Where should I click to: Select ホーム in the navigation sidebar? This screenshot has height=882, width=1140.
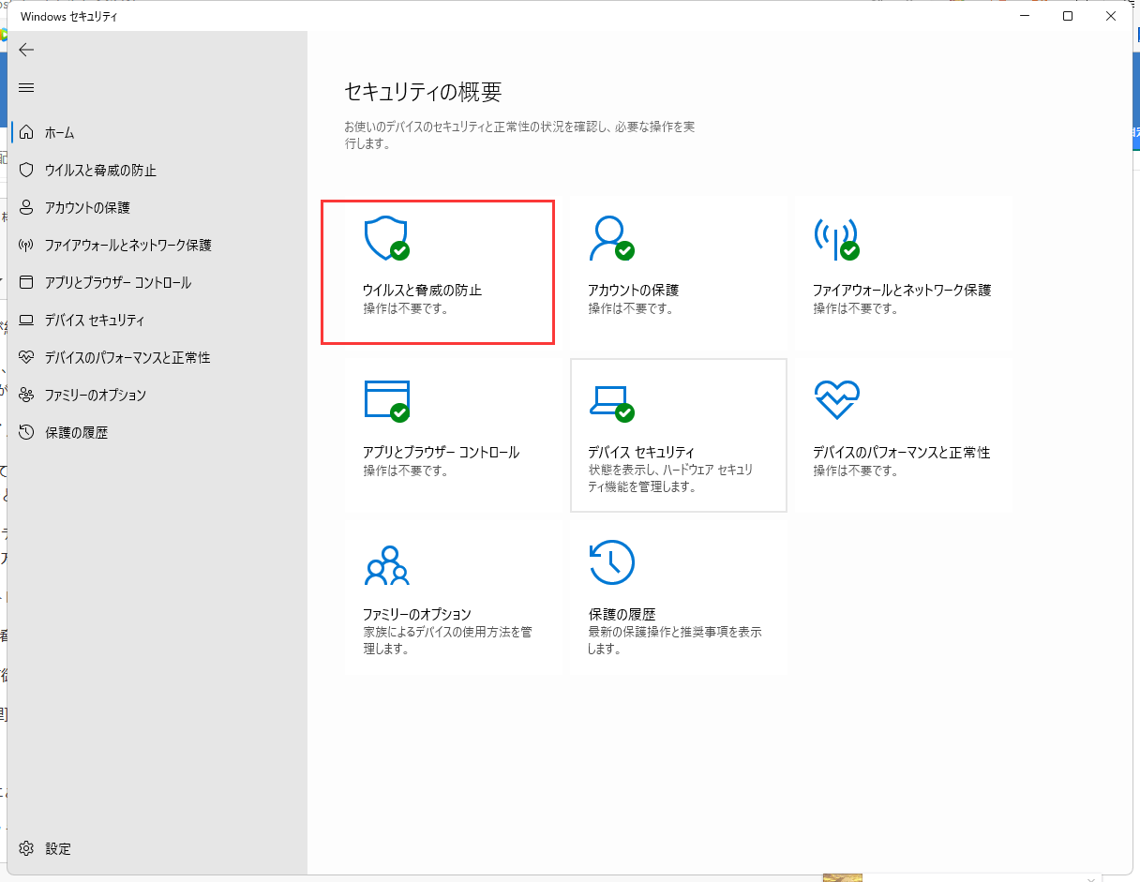click(x=26, y=132)
